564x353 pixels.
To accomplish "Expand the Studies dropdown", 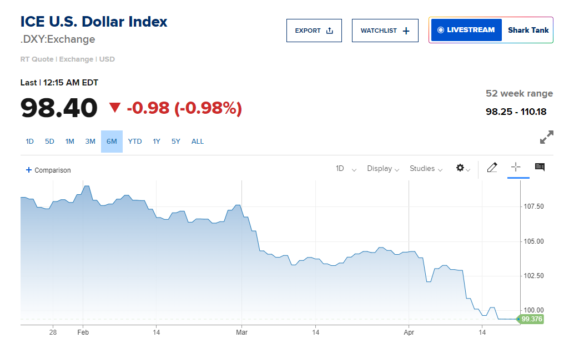I will click(x=426, y=169).
